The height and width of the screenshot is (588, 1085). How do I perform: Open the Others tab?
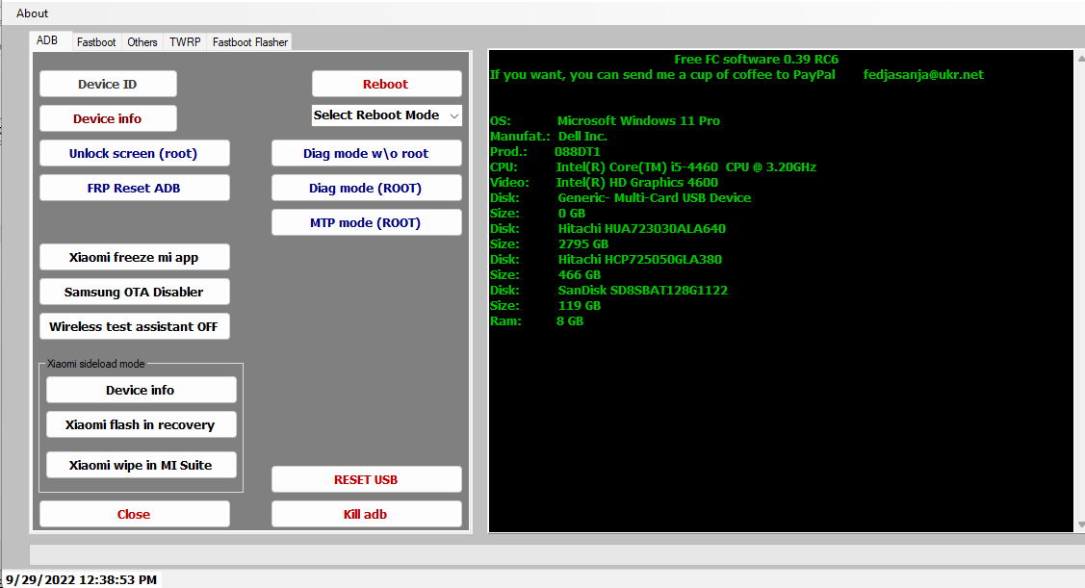(142, 41)
